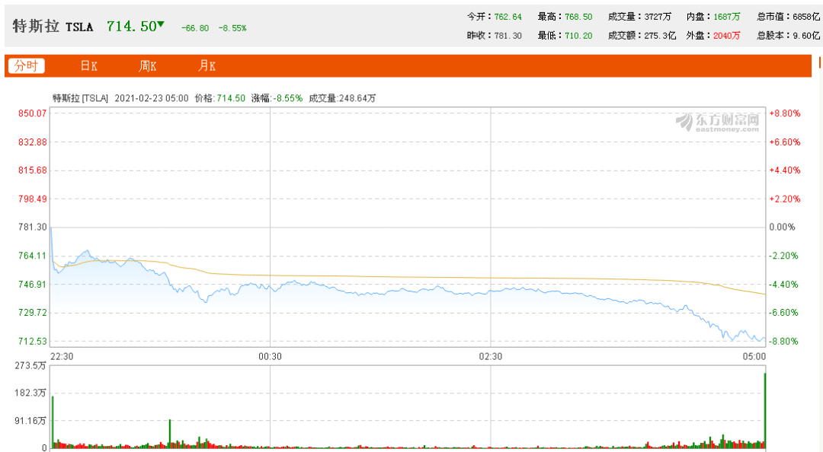Viewport: 823px width, 452px height.
Task: Click the 最低 value 710.20
Action: (x=578, y=36)
